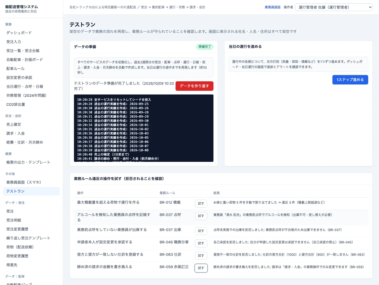The width and height of the screenshot is (379, 285).
Task: Click 試す for the BR-059 赤黒訂正 rule
Action: [x=201, y=268]
